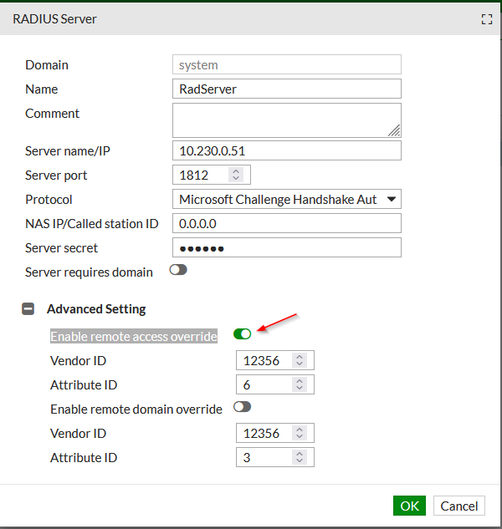
Task: Click OK to save RADIUS server
Action: [x=409, y=506]
